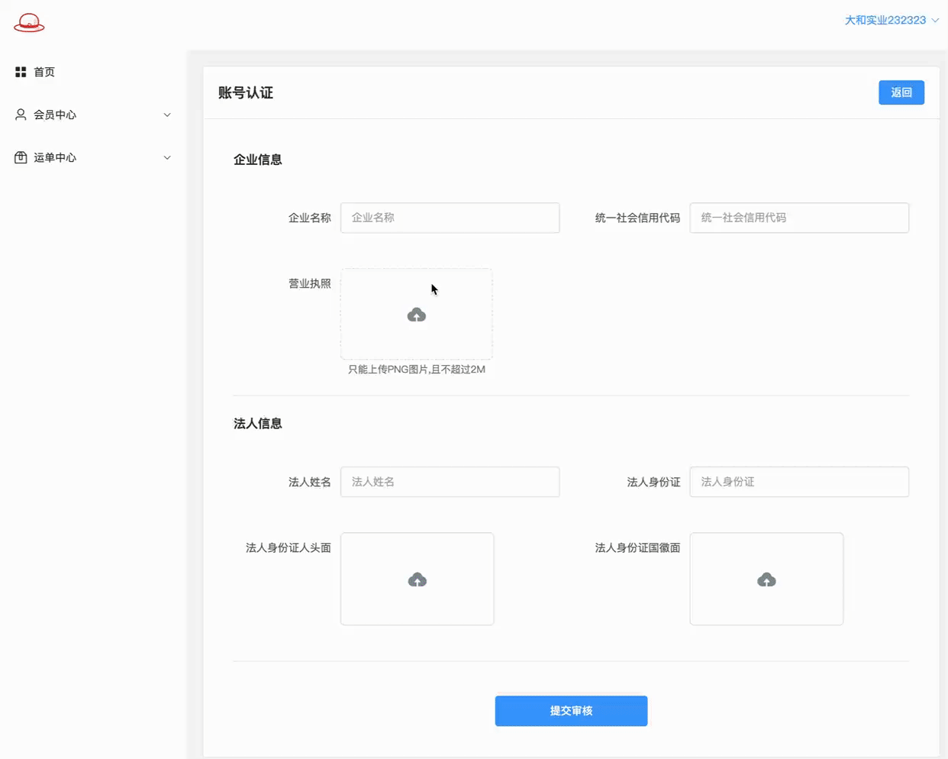Open 会员中心 menu item
This screenshot has width=948, height=759.
(55, 115)
